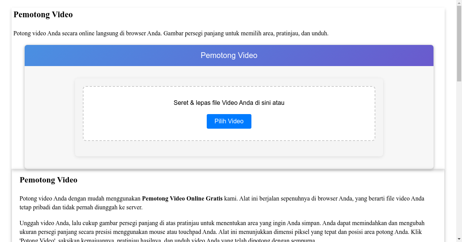Click the bold Pemotong Video Online Gratis text

point(182,199)
